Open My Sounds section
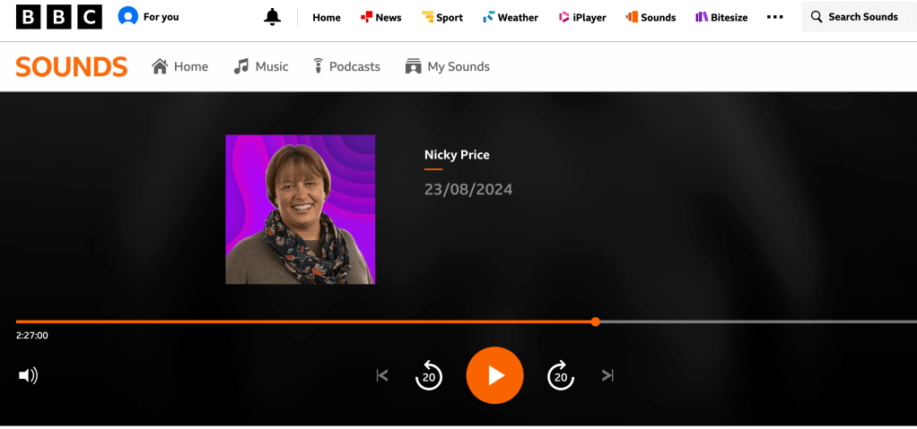 [447, 66]
